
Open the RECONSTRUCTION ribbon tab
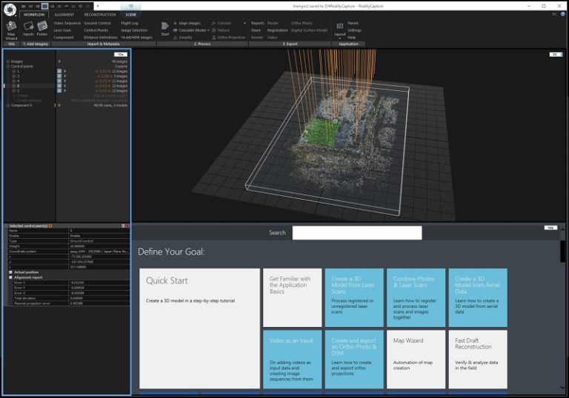(99, 14)
